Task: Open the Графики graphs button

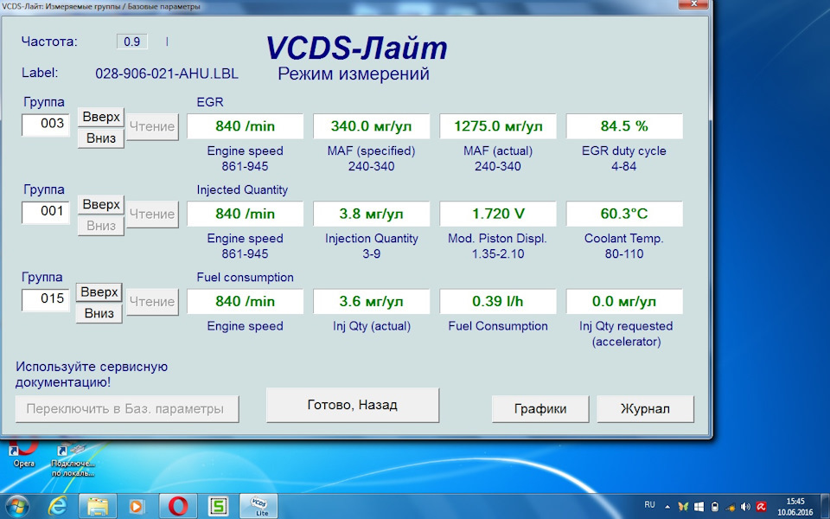Action: click(x=540, y=409)
